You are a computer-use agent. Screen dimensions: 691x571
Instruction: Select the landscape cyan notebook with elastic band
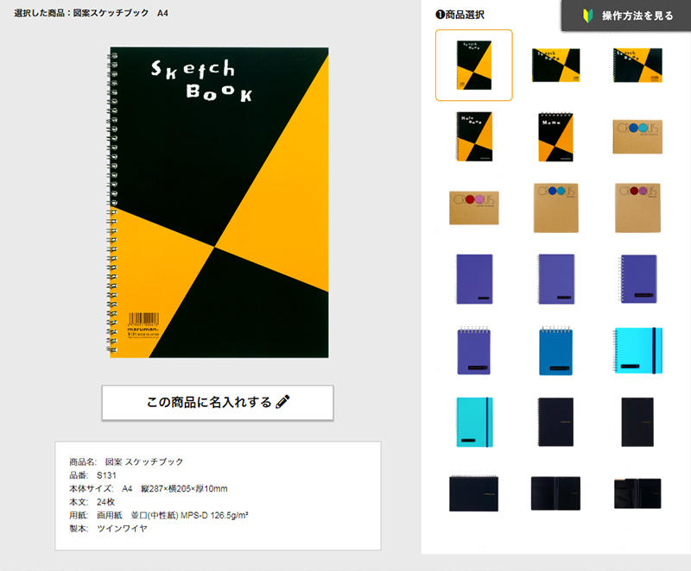point(637,350)
